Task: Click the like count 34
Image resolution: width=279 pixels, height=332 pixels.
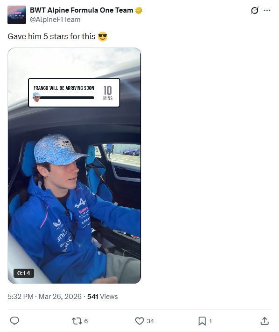Action: (x=150, y=321)
